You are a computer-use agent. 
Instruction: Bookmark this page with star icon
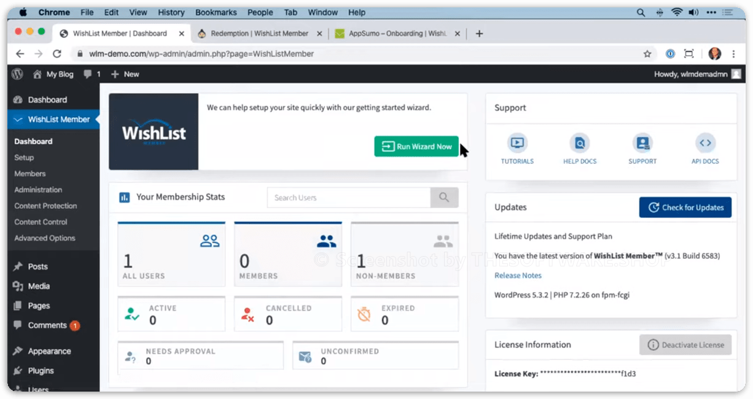(647, 54)
